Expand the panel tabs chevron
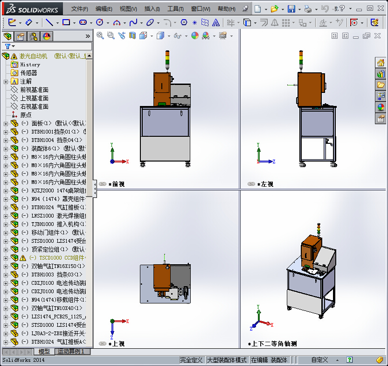Viewport: 388px width, 366px height. pyautogui.click(x=88, y=36)
